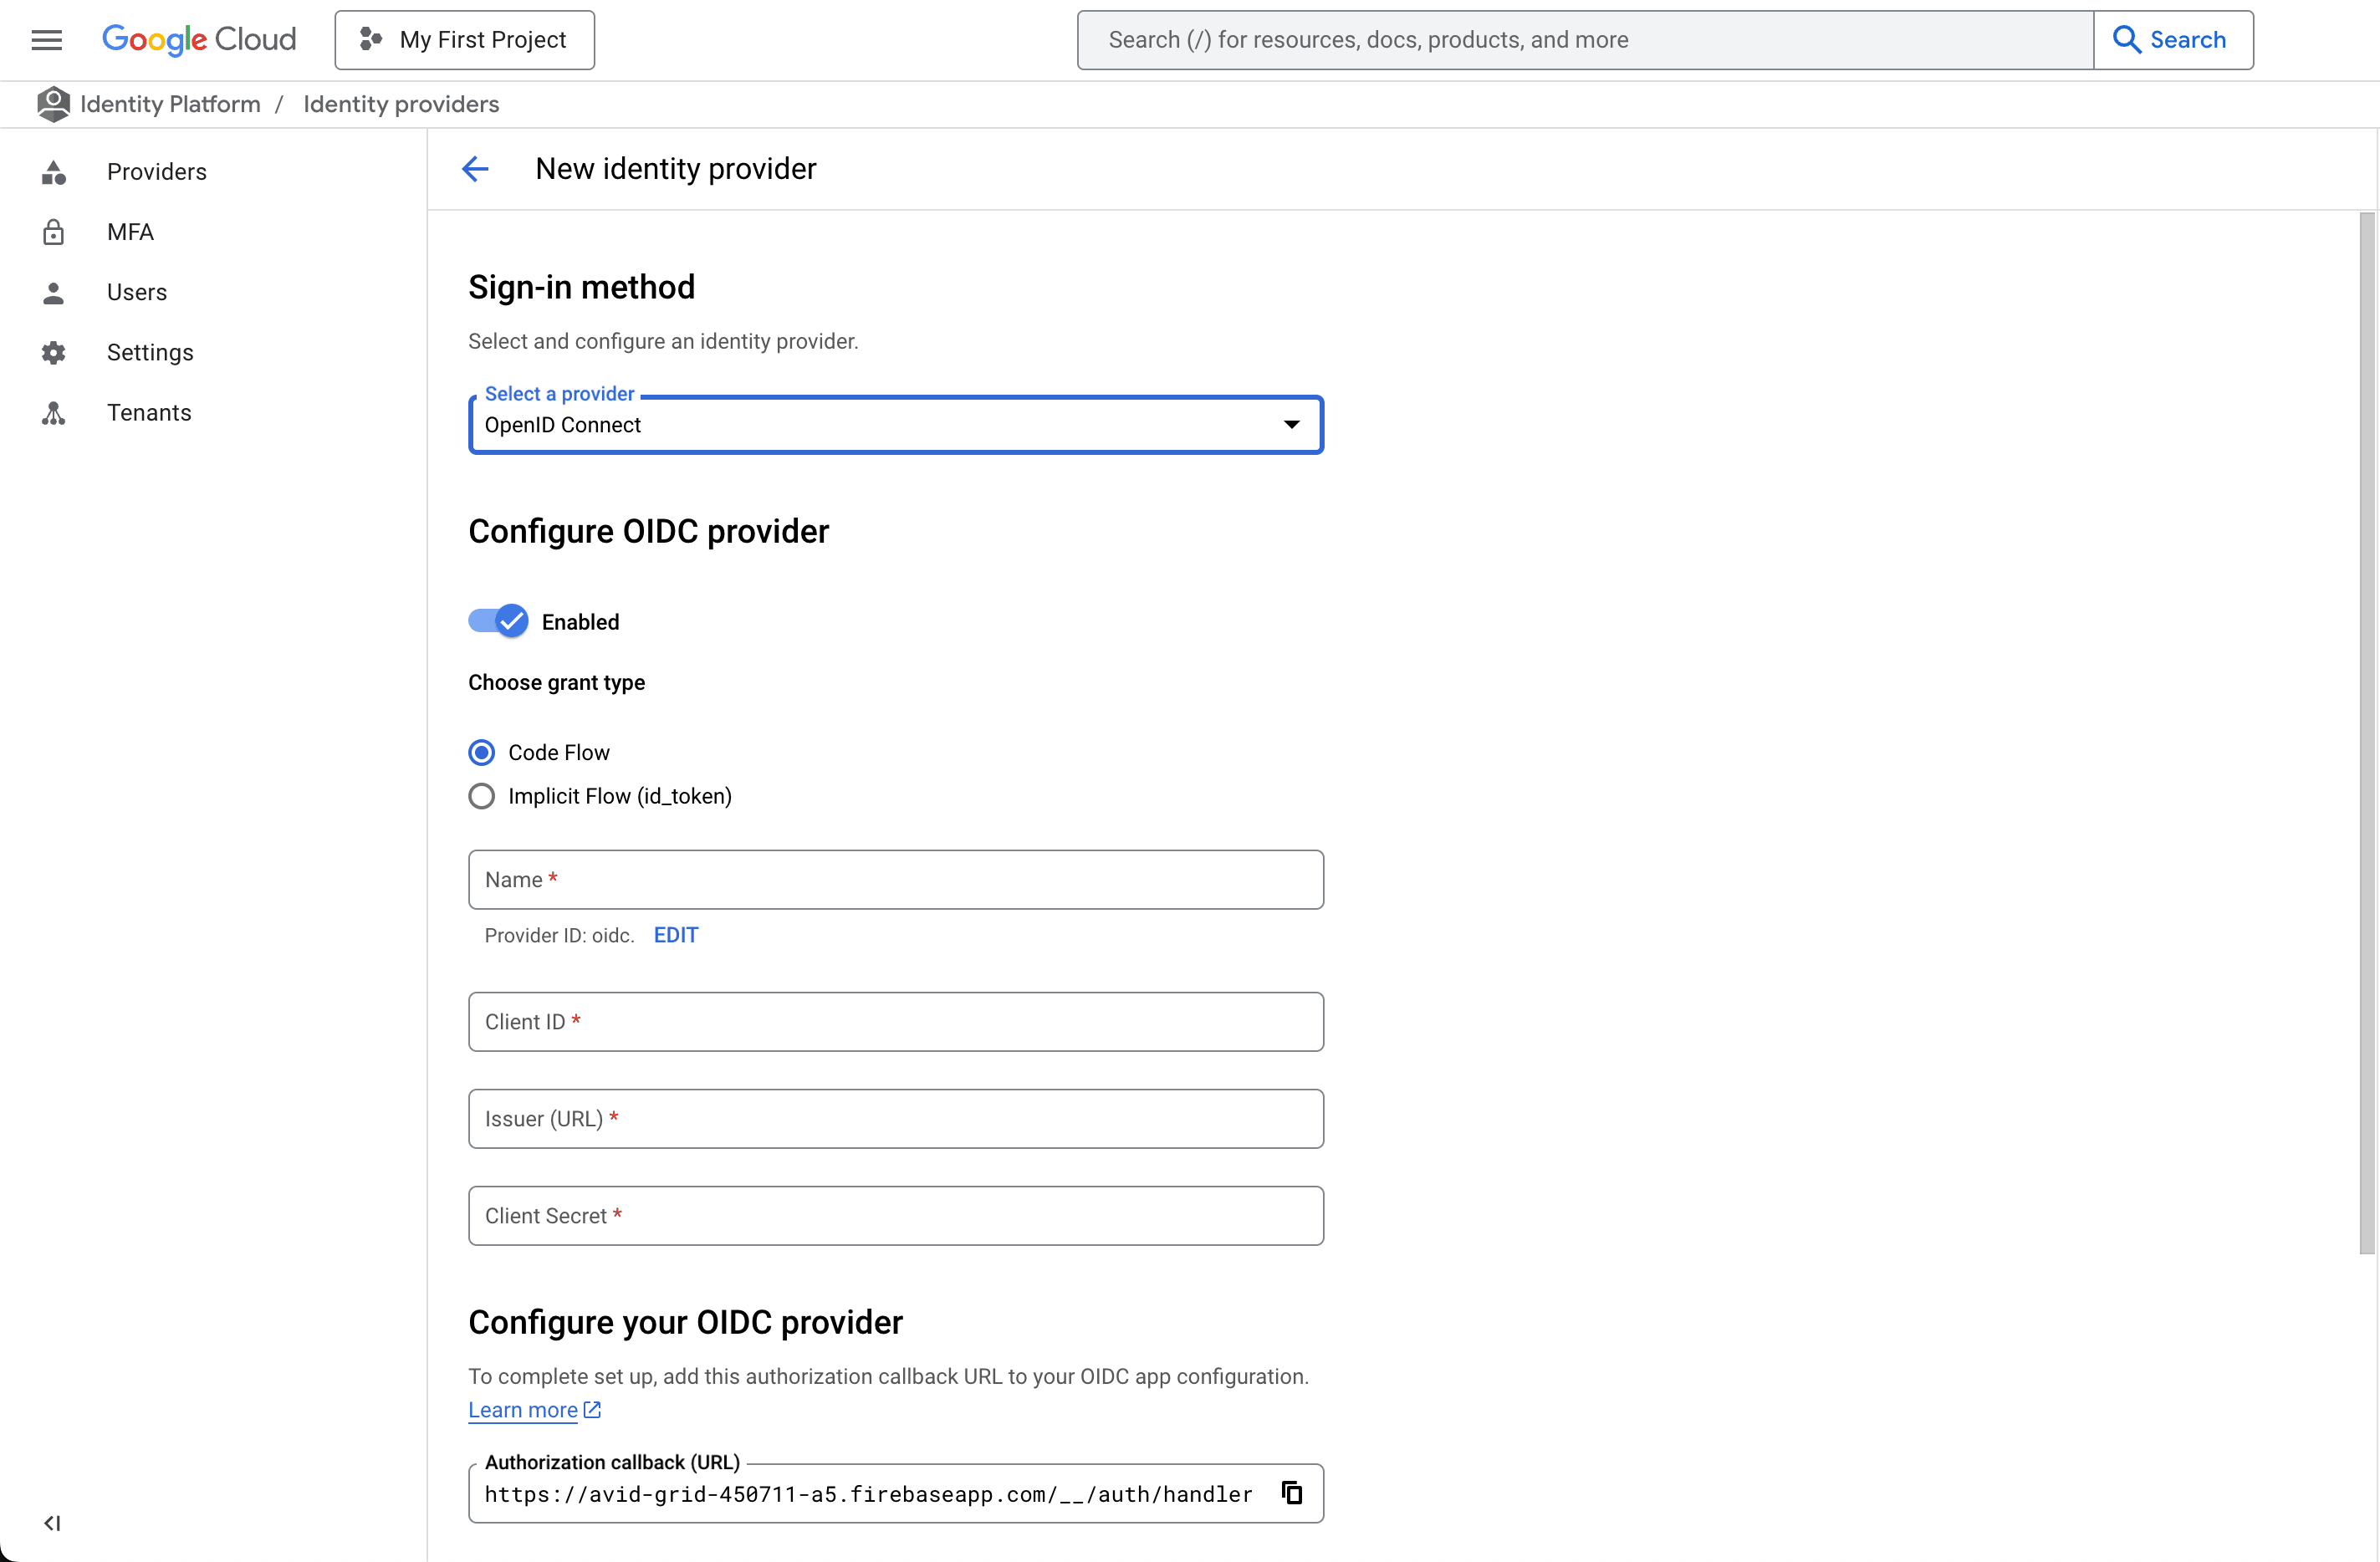Select the Tenants sidebar icon
This screenshot has height=1562, width=2380.
[x=54, y=412]
